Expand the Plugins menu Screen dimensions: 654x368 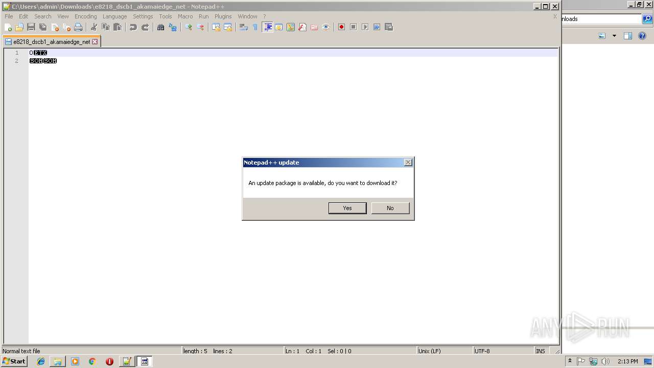(223, 16)
